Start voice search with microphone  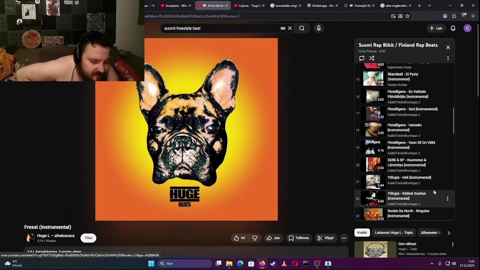pos(319,28)
